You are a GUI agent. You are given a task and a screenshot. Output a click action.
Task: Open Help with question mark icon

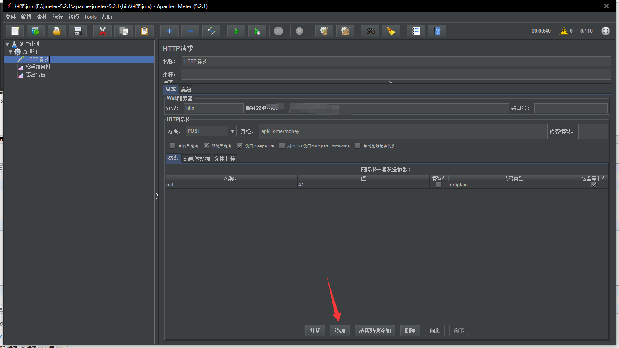point(437,31)
